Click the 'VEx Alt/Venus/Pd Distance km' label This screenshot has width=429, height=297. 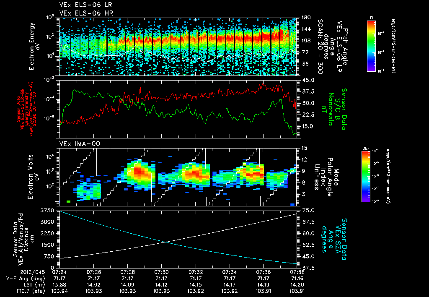tap(23, 240)
